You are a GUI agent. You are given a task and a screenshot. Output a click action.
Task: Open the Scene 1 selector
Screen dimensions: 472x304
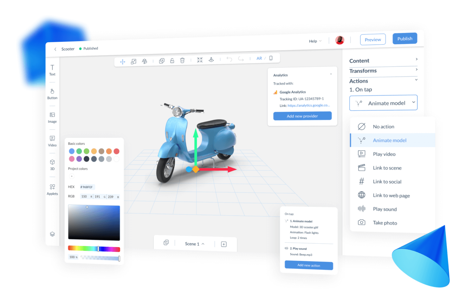(x=194, y=244)
